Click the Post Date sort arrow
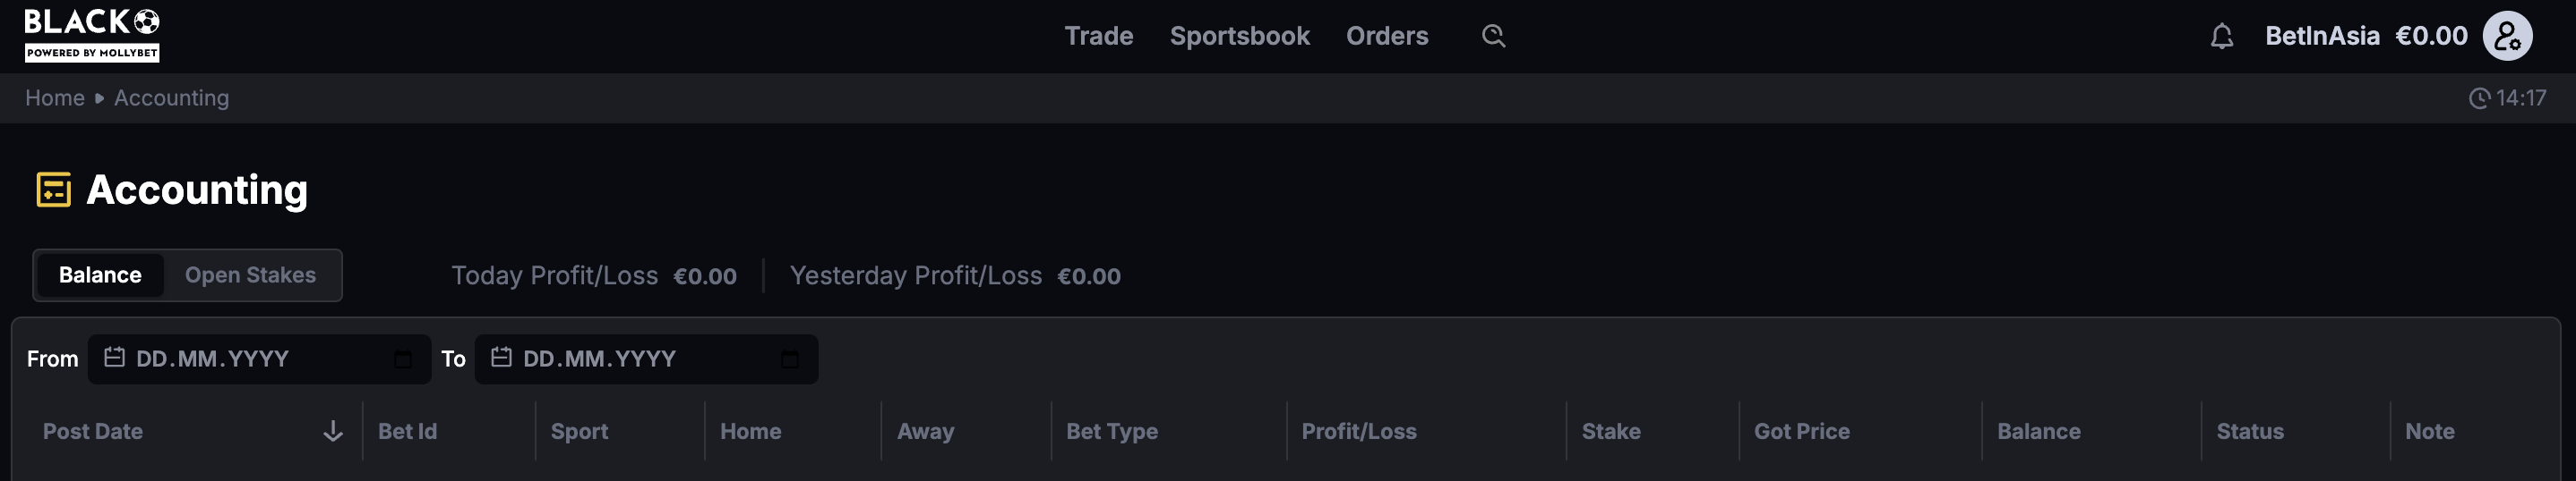 (x=333, y=431)
